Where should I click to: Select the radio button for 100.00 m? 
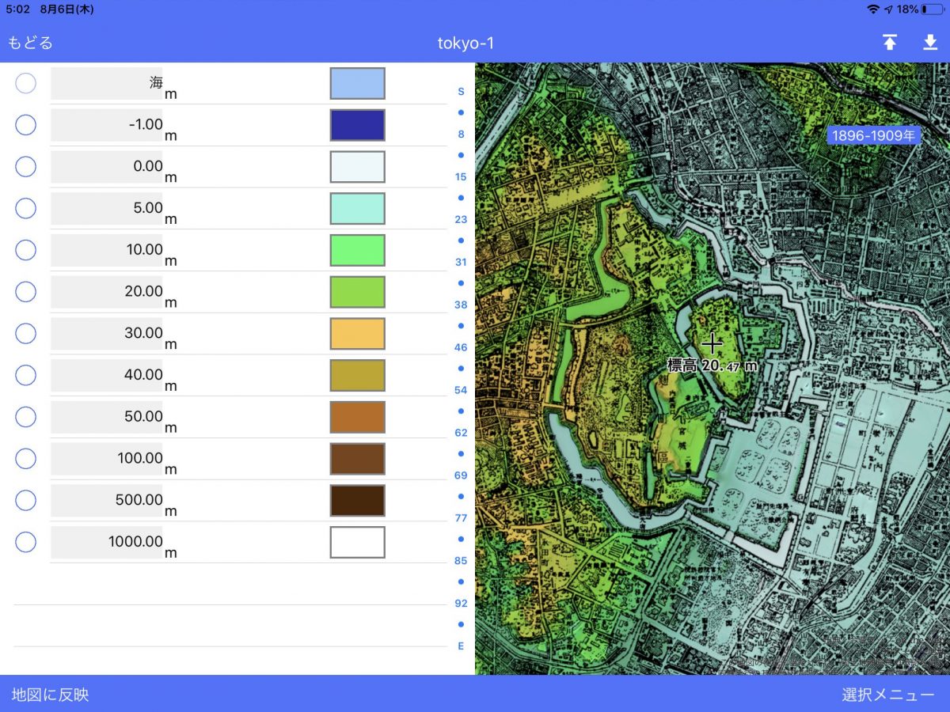pyautogui.click(x=26, y=459)
